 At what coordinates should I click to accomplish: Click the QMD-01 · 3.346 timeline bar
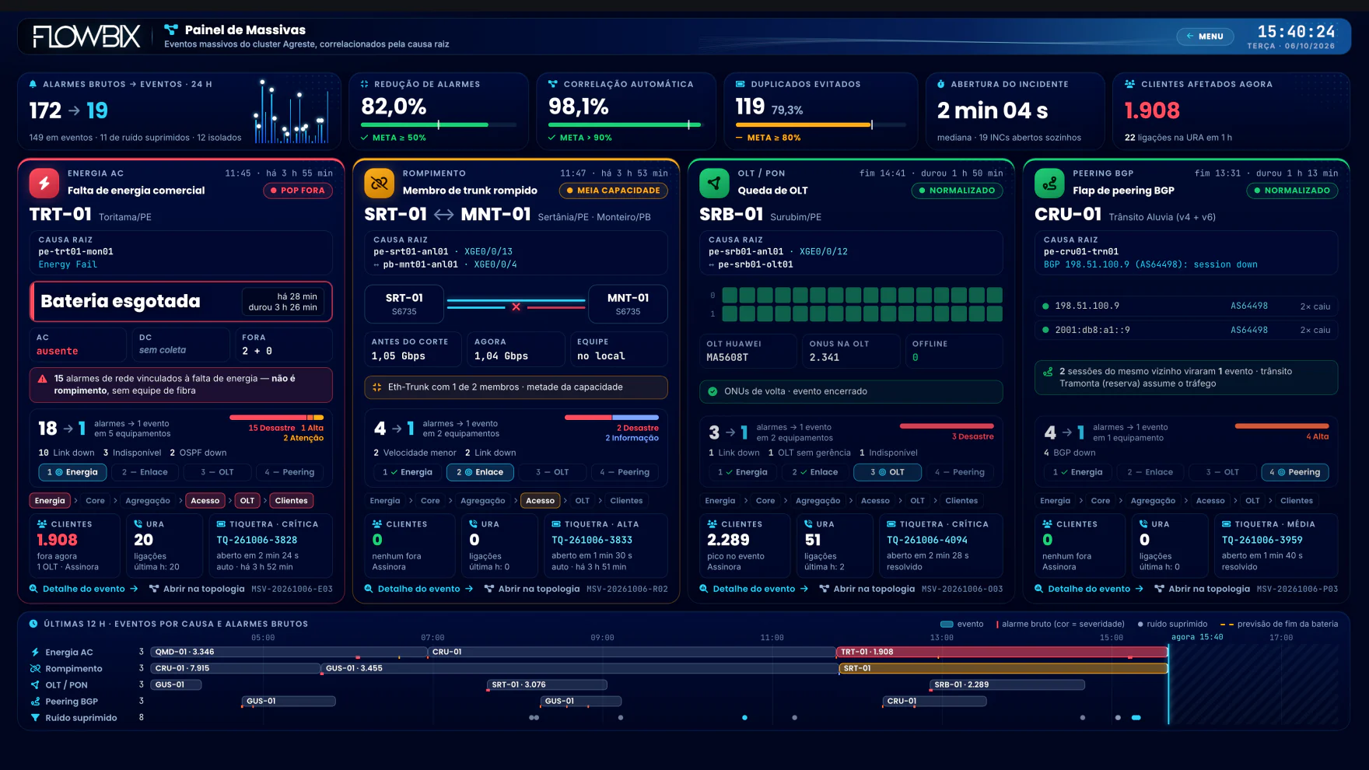(289, 652)
